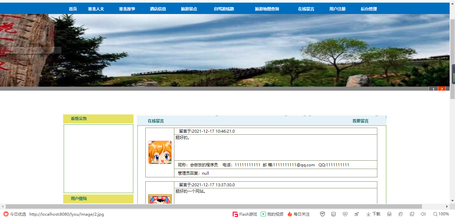
Task: Select the 酒店信息 menu item
Action: click(x=158, y=9)
